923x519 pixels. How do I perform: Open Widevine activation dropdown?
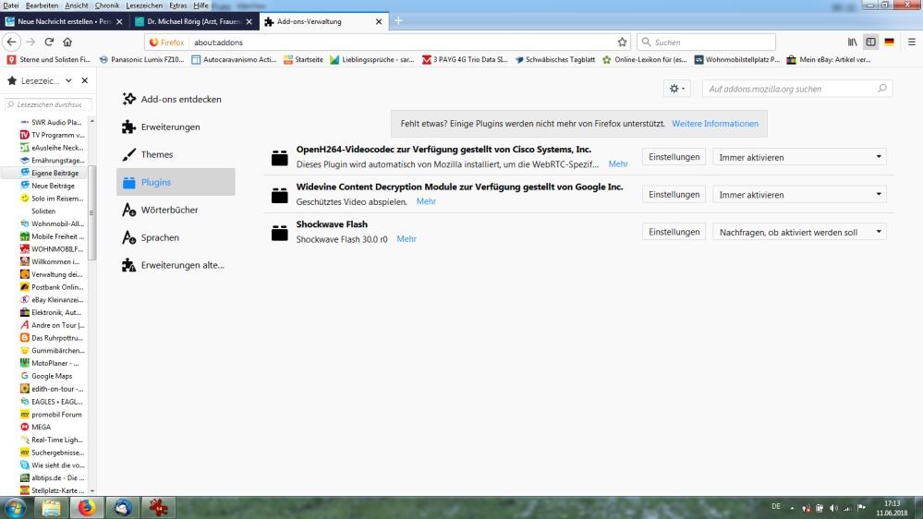point(799,195)
